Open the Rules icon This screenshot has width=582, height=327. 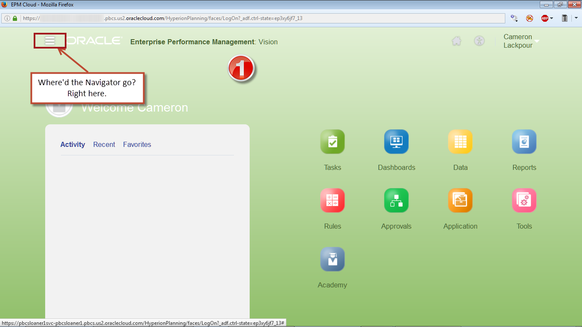tap(332, 201)
